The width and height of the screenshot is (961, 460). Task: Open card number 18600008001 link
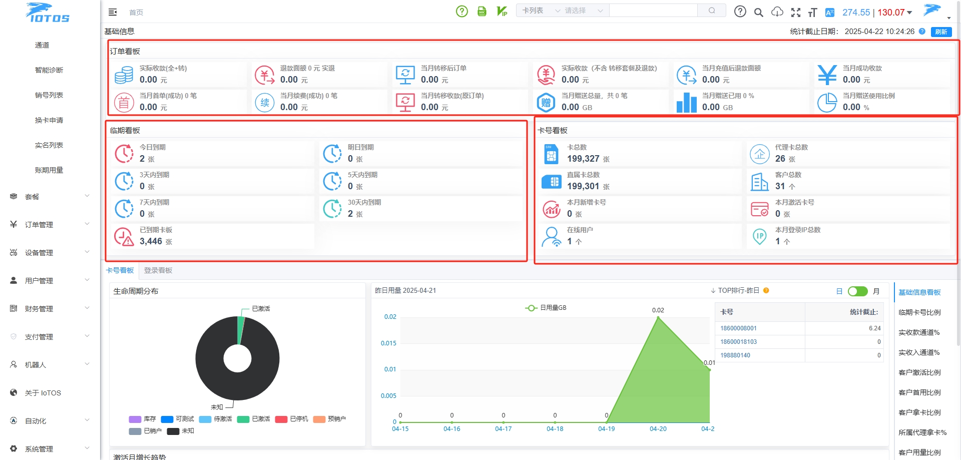coord(738,328)
